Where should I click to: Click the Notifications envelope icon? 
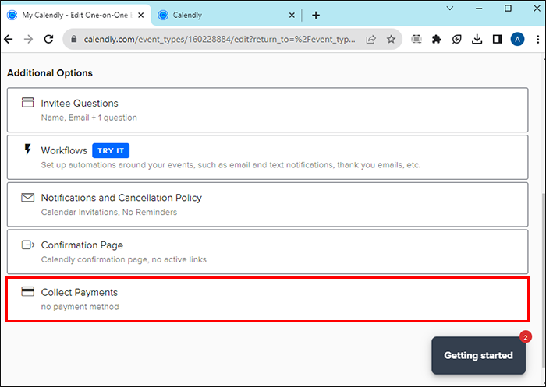27,198
